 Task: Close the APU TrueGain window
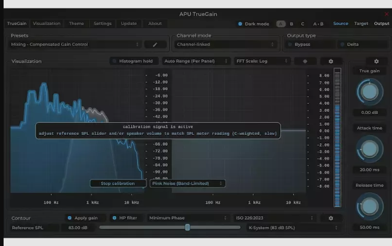(x=387, y=14)
